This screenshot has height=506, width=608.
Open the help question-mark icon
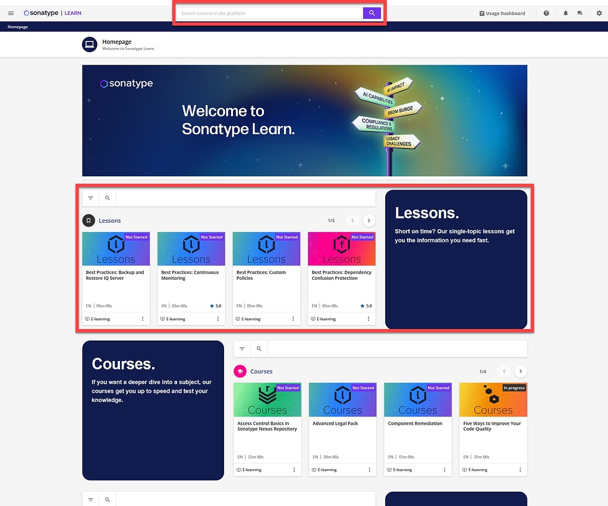(x=546, y=12)
